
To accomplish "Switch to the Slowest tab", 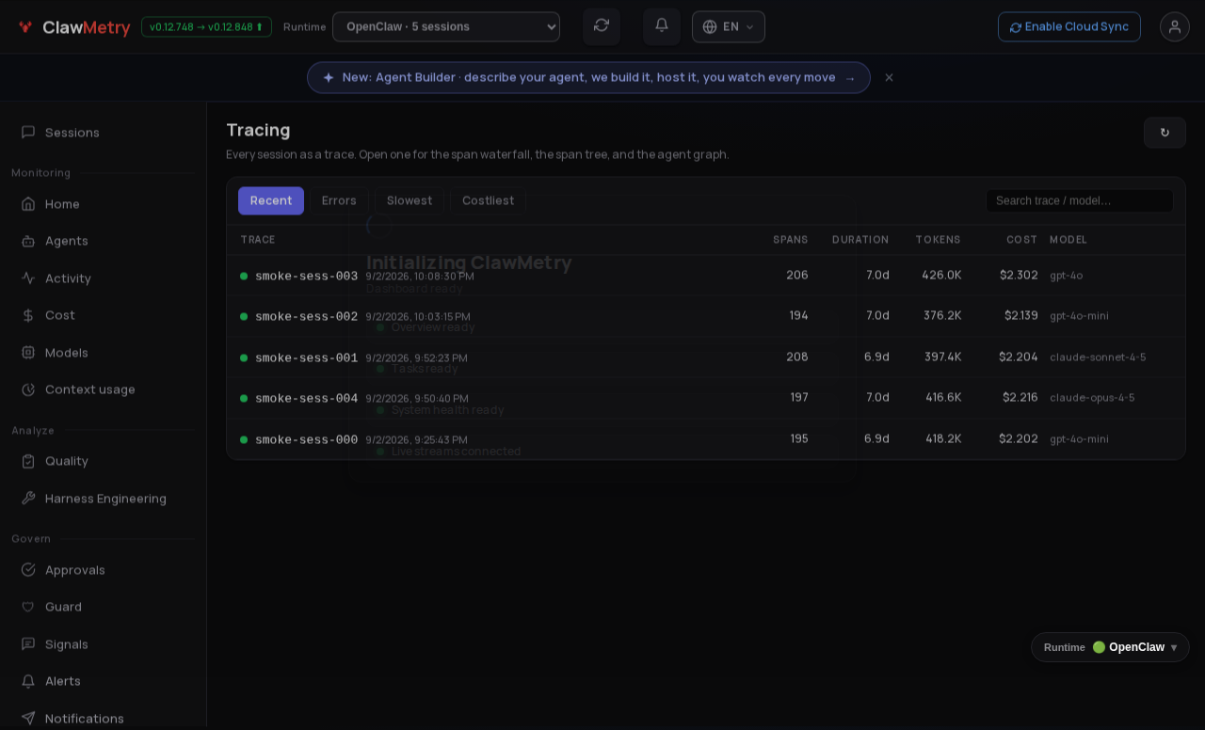I will coord(410,200).
